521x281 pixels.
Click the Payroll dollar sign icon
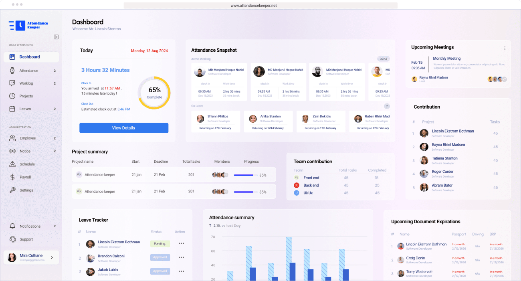pos(12,177)
